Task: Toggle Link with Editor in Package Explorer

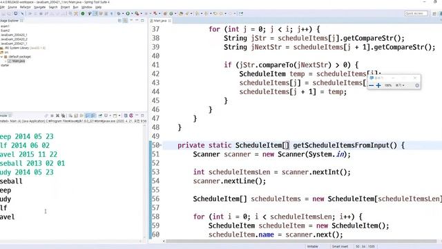Action: click(125, 21)
